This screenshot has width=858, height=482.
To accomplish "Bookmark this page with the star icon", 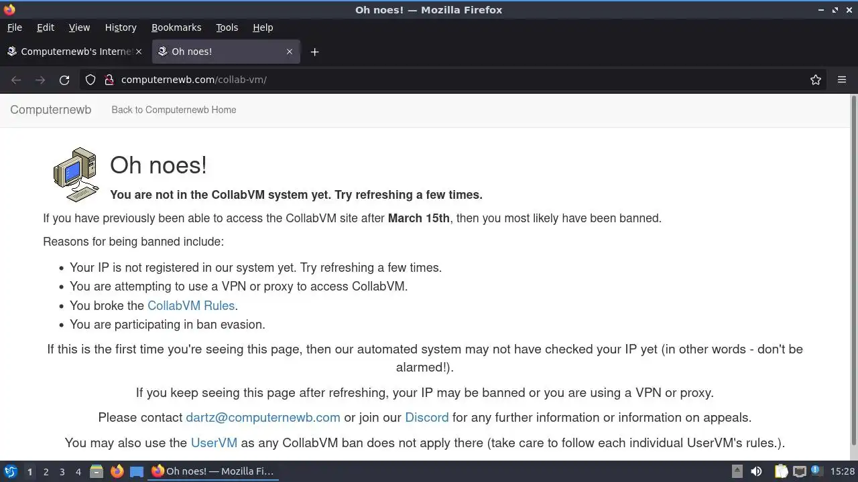I will [816, 80].
